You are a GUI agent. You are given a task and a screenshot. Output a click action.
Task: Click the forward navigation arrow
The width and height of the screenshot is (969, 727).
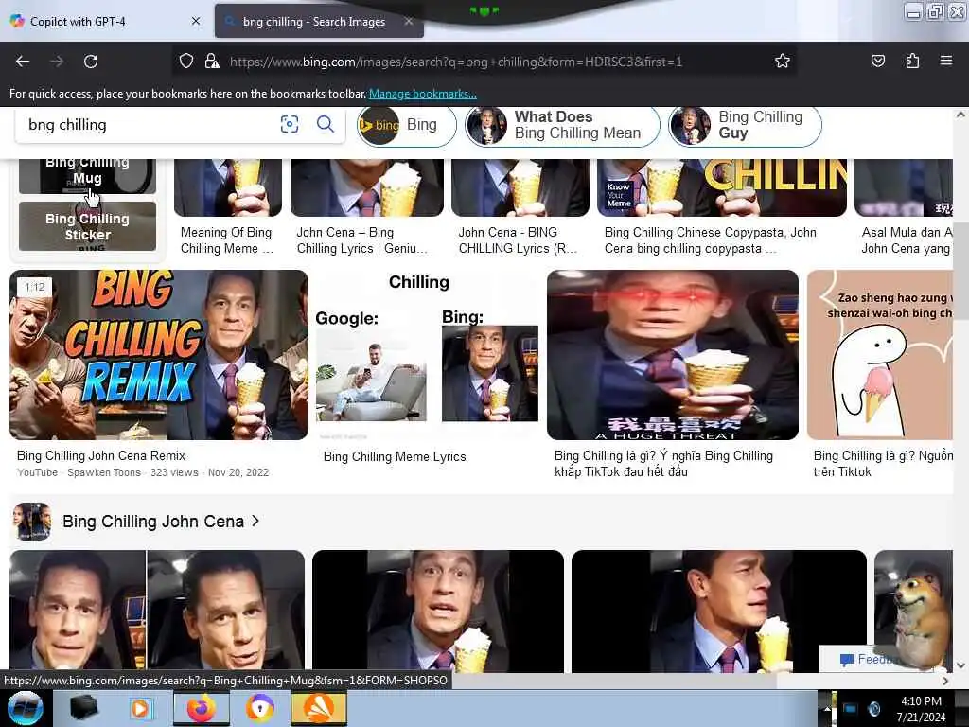(57, 62)
